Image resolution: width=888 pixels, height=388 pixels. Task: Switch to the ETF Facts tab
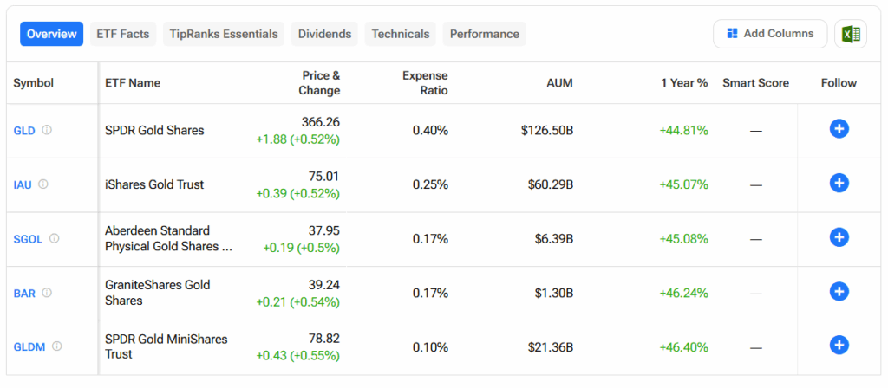click(x=123, y=34)
